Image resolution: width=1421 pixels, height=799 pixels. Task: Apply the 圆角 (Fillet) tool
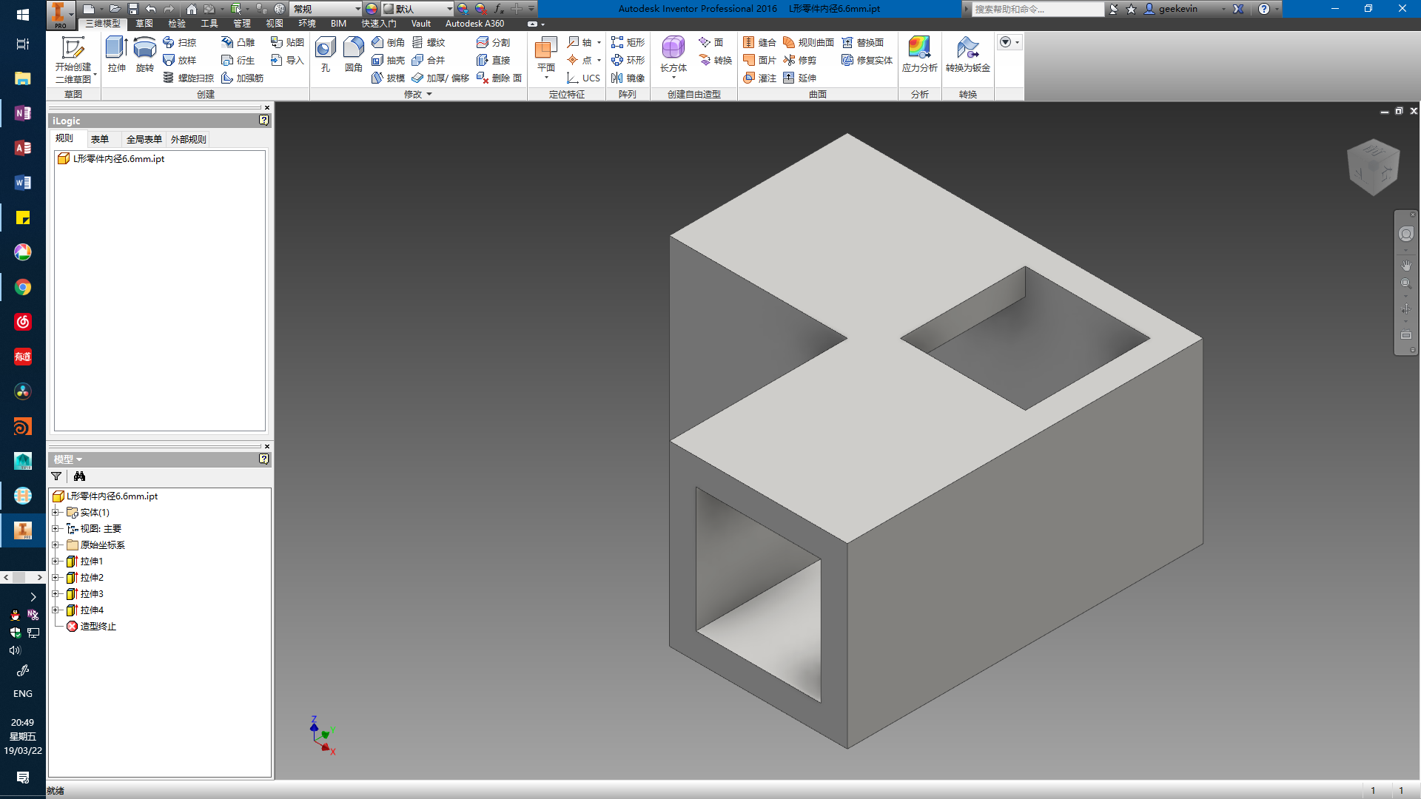pyautogui.click(x=353, y=53)
